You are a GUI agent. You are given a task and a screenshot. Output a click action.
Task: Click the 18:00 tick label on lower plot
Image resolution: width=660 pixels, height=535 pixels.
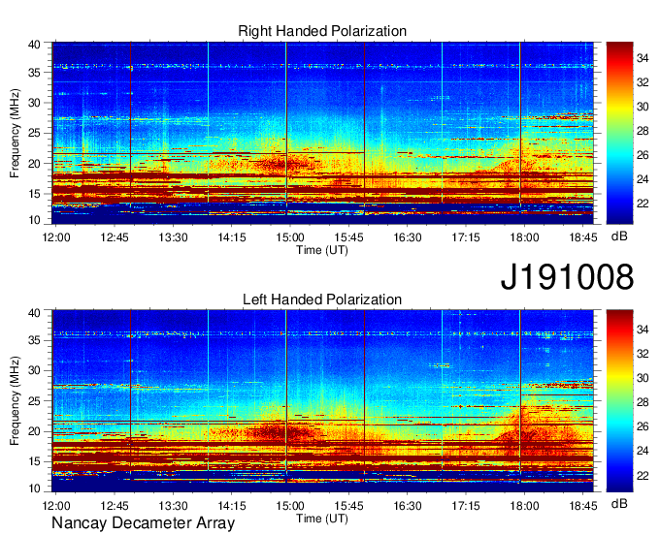524,506
